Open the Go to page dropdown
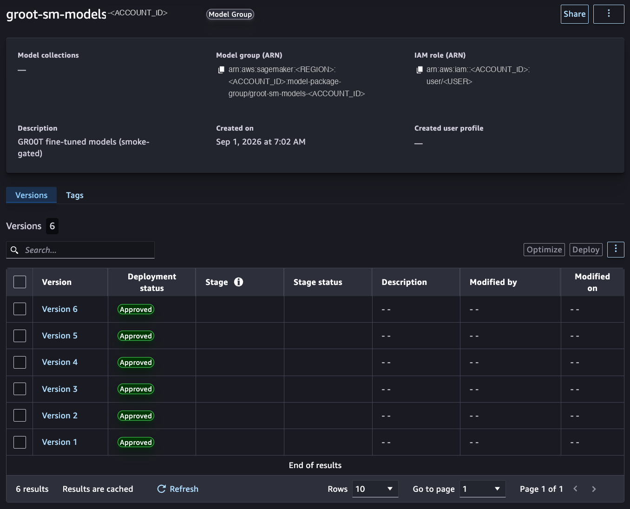 482,489
